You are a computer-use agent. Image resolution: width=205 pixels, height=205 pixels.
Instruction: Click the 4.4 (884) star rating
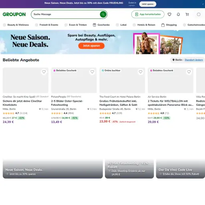62,113
